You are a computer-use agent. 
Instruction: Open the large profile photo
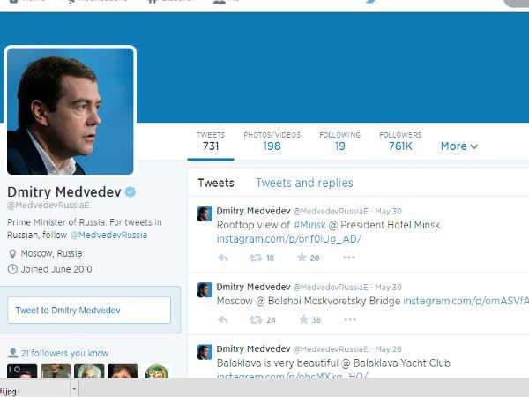(71, 111)
